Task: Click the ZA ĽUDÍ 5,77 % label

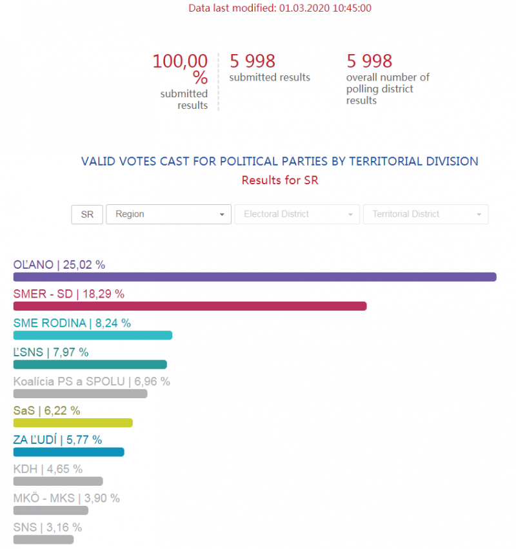Action: click(x=57, y=439)
